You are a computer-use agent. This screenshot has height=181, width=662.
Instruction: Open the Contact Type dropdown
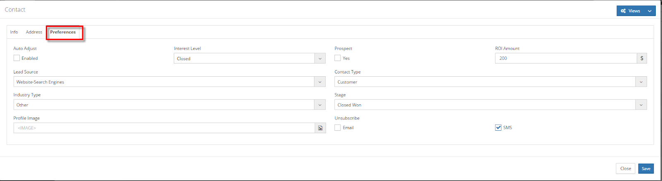point(641,82)
